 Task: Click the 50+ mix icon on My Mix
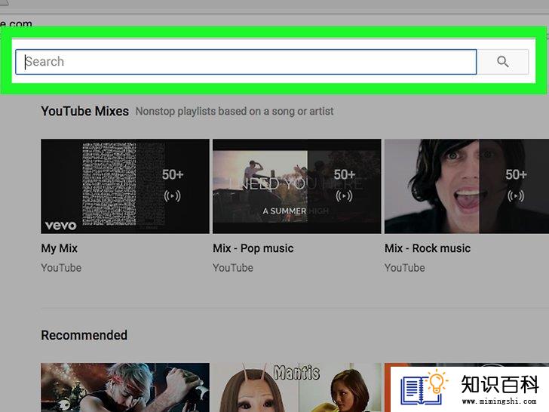click(x=172, y=185)
